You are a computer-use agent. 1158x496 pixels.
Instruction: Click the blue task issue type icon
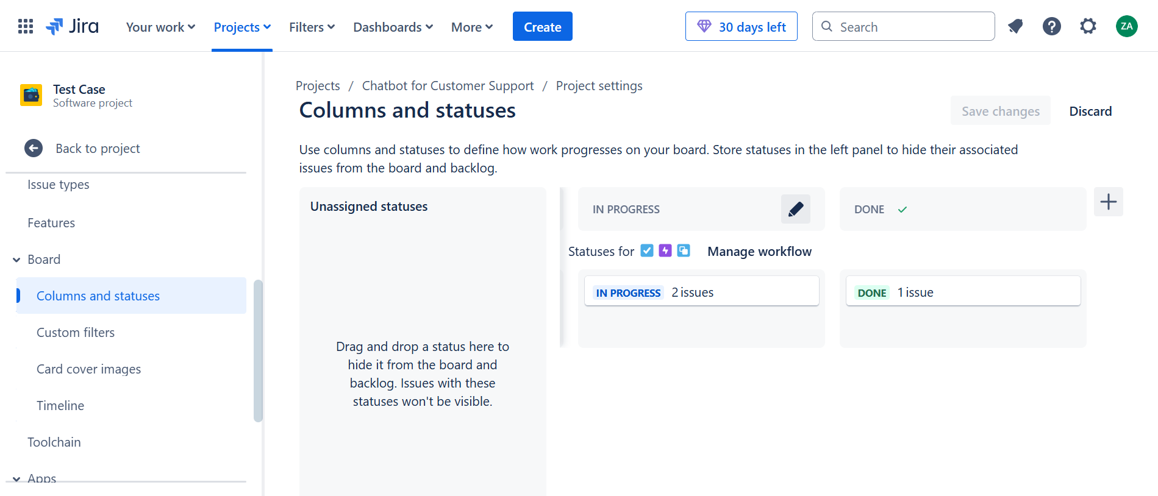tap(647, 250)
